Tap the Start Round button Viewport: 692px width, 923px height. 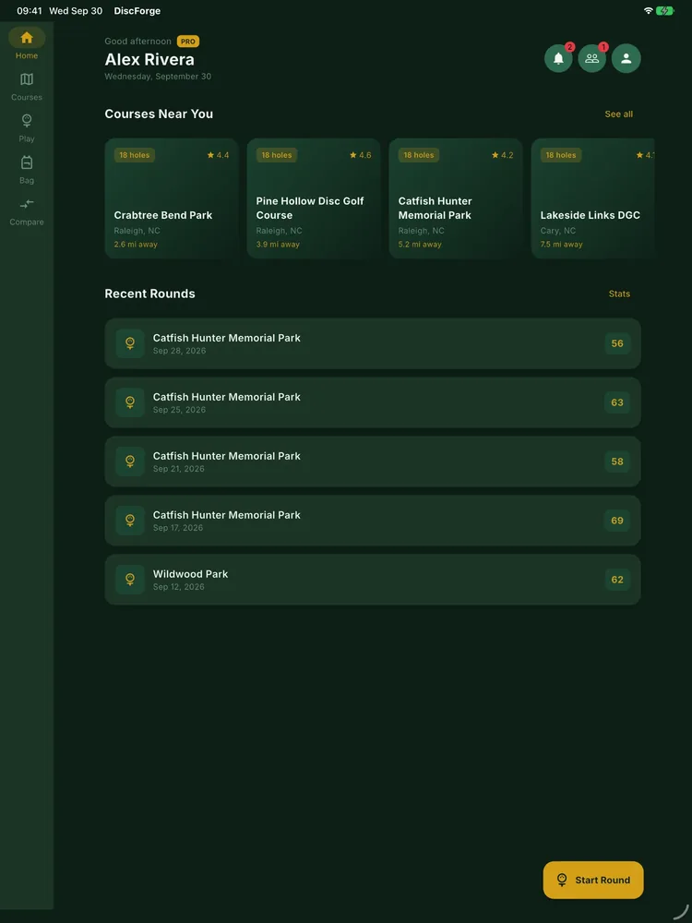coord(593,880)
